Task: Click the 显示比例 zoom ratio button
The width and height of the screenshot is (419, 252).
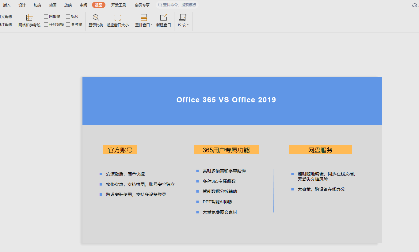Action: (96, 21)
